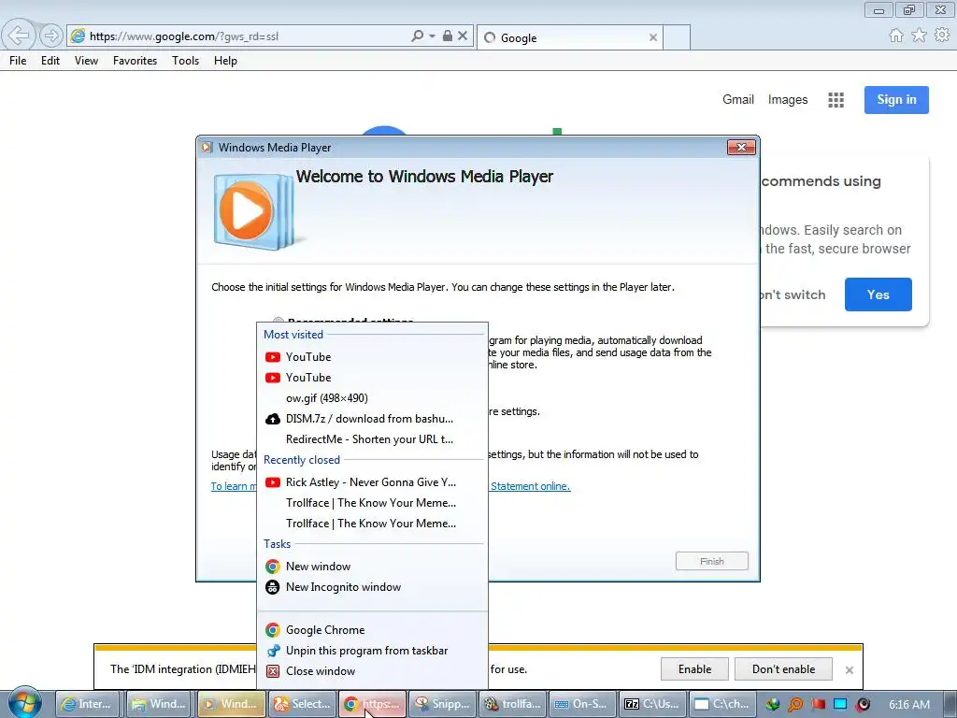Click Yes in the Chrome recommendation popup
Viewport: 957px width, 718px height.
[878, 294]
